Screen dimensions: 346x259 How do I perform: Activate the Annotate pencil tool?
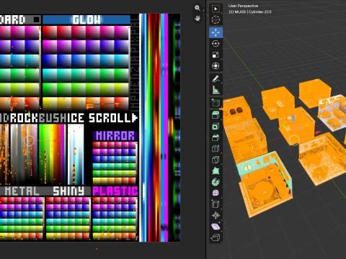click(x=216, y=78)
